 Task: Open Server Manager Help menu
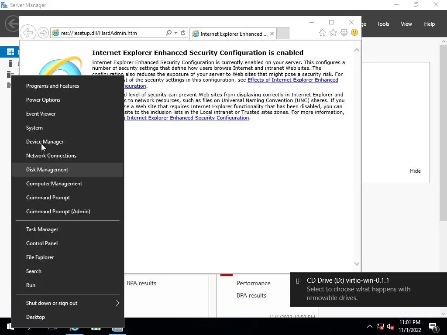pos(430,24)
